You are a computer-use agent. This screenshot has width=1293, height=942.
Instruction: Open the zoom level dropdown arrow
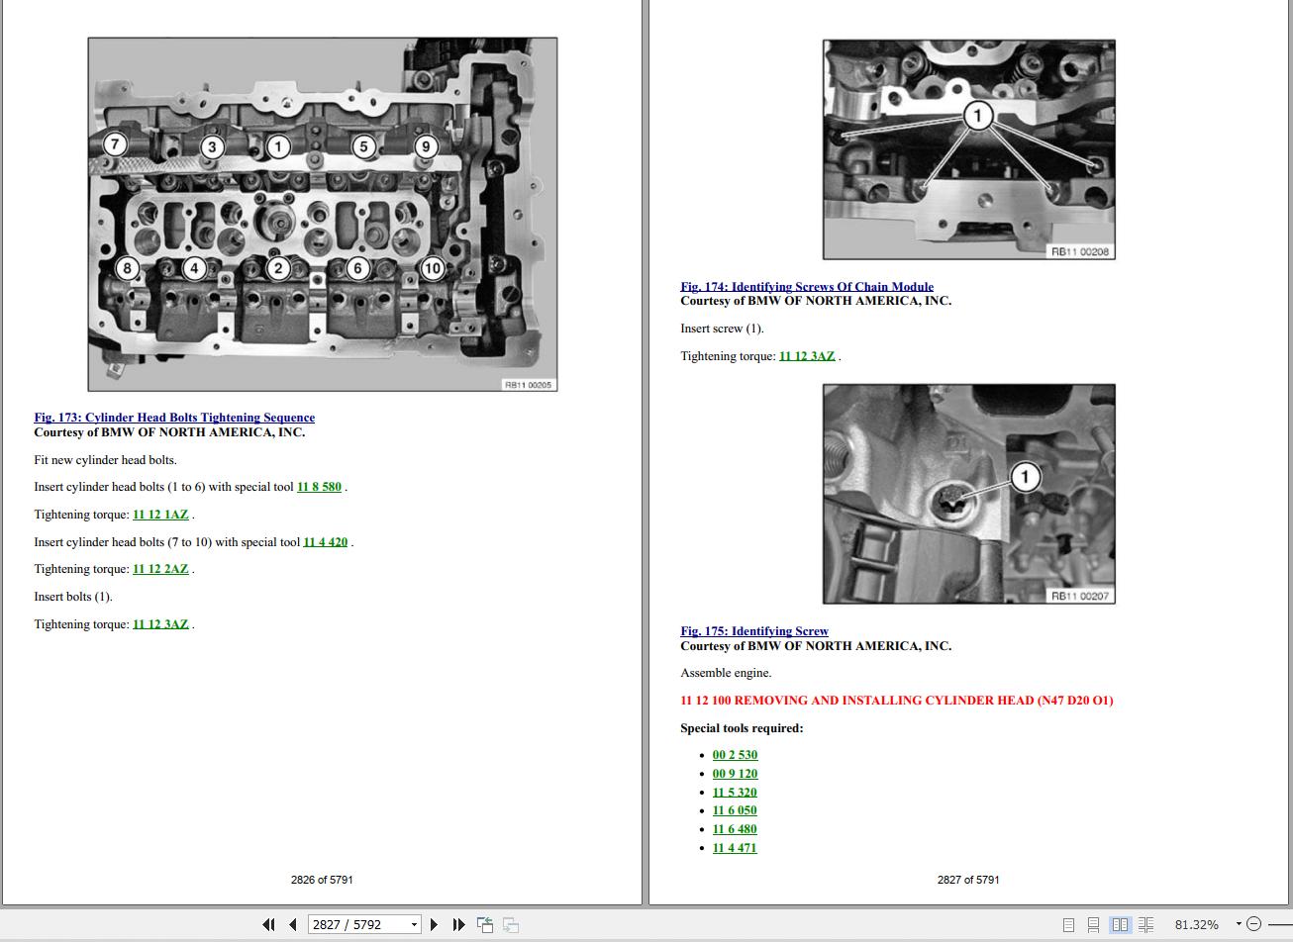[x=1238, y=924]
